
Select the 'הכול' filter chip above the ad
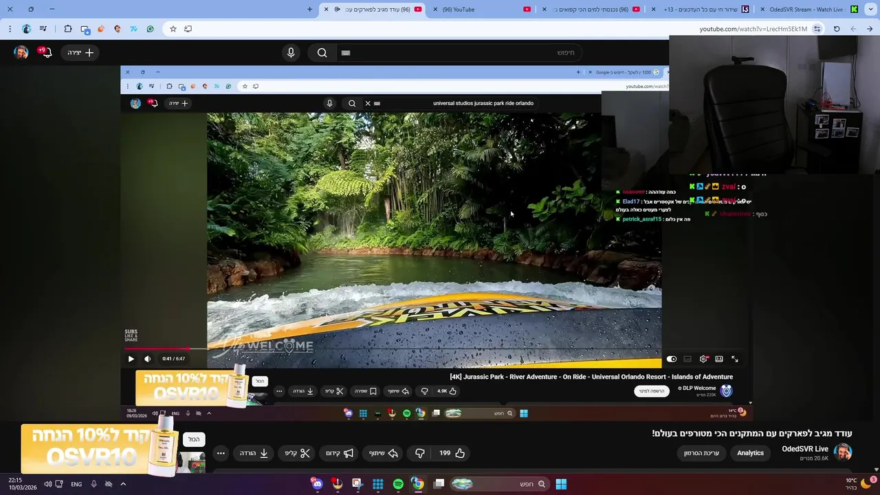[194, 439]
